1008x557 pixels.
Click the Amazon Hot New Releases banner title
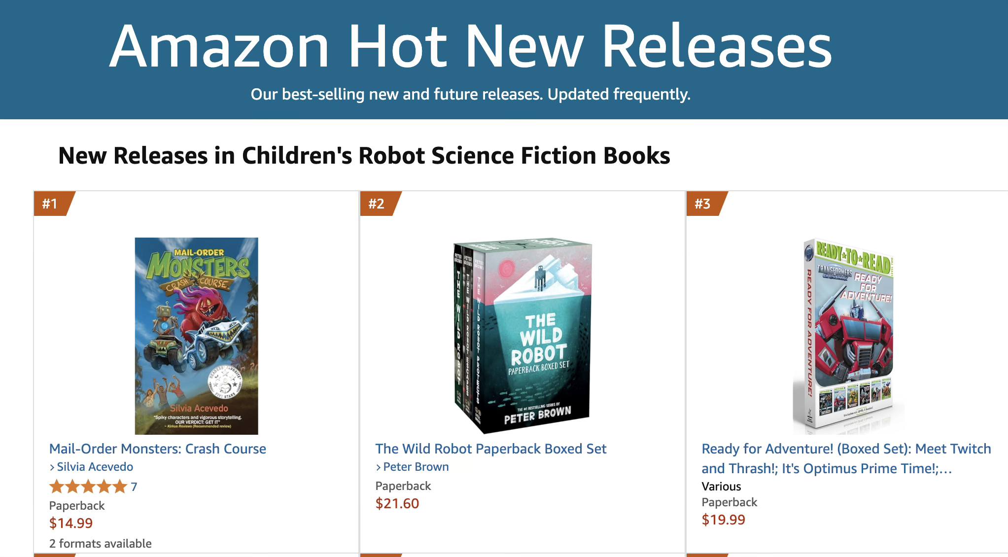point(470,46)
